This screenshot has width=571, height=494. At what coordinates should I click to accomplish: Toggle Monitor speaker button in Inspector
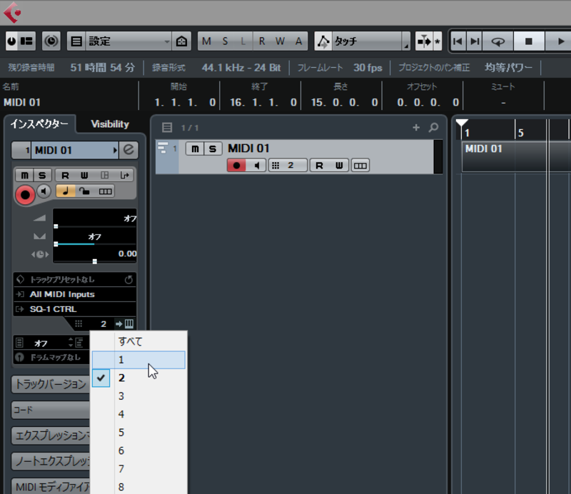click(x=44, y=191)
